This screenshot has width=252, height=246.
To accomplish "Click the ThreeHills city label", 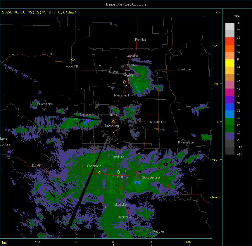I will [157, 122].
